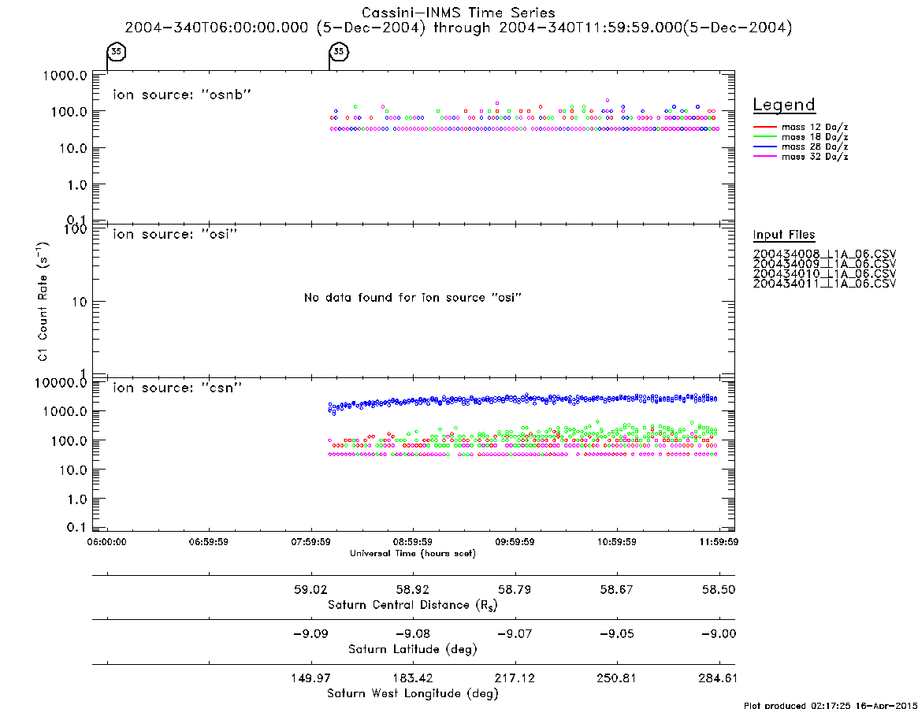The image size is (918, 709).
Task: Click the 59.02 Saturn distance value
Action: 311,589
